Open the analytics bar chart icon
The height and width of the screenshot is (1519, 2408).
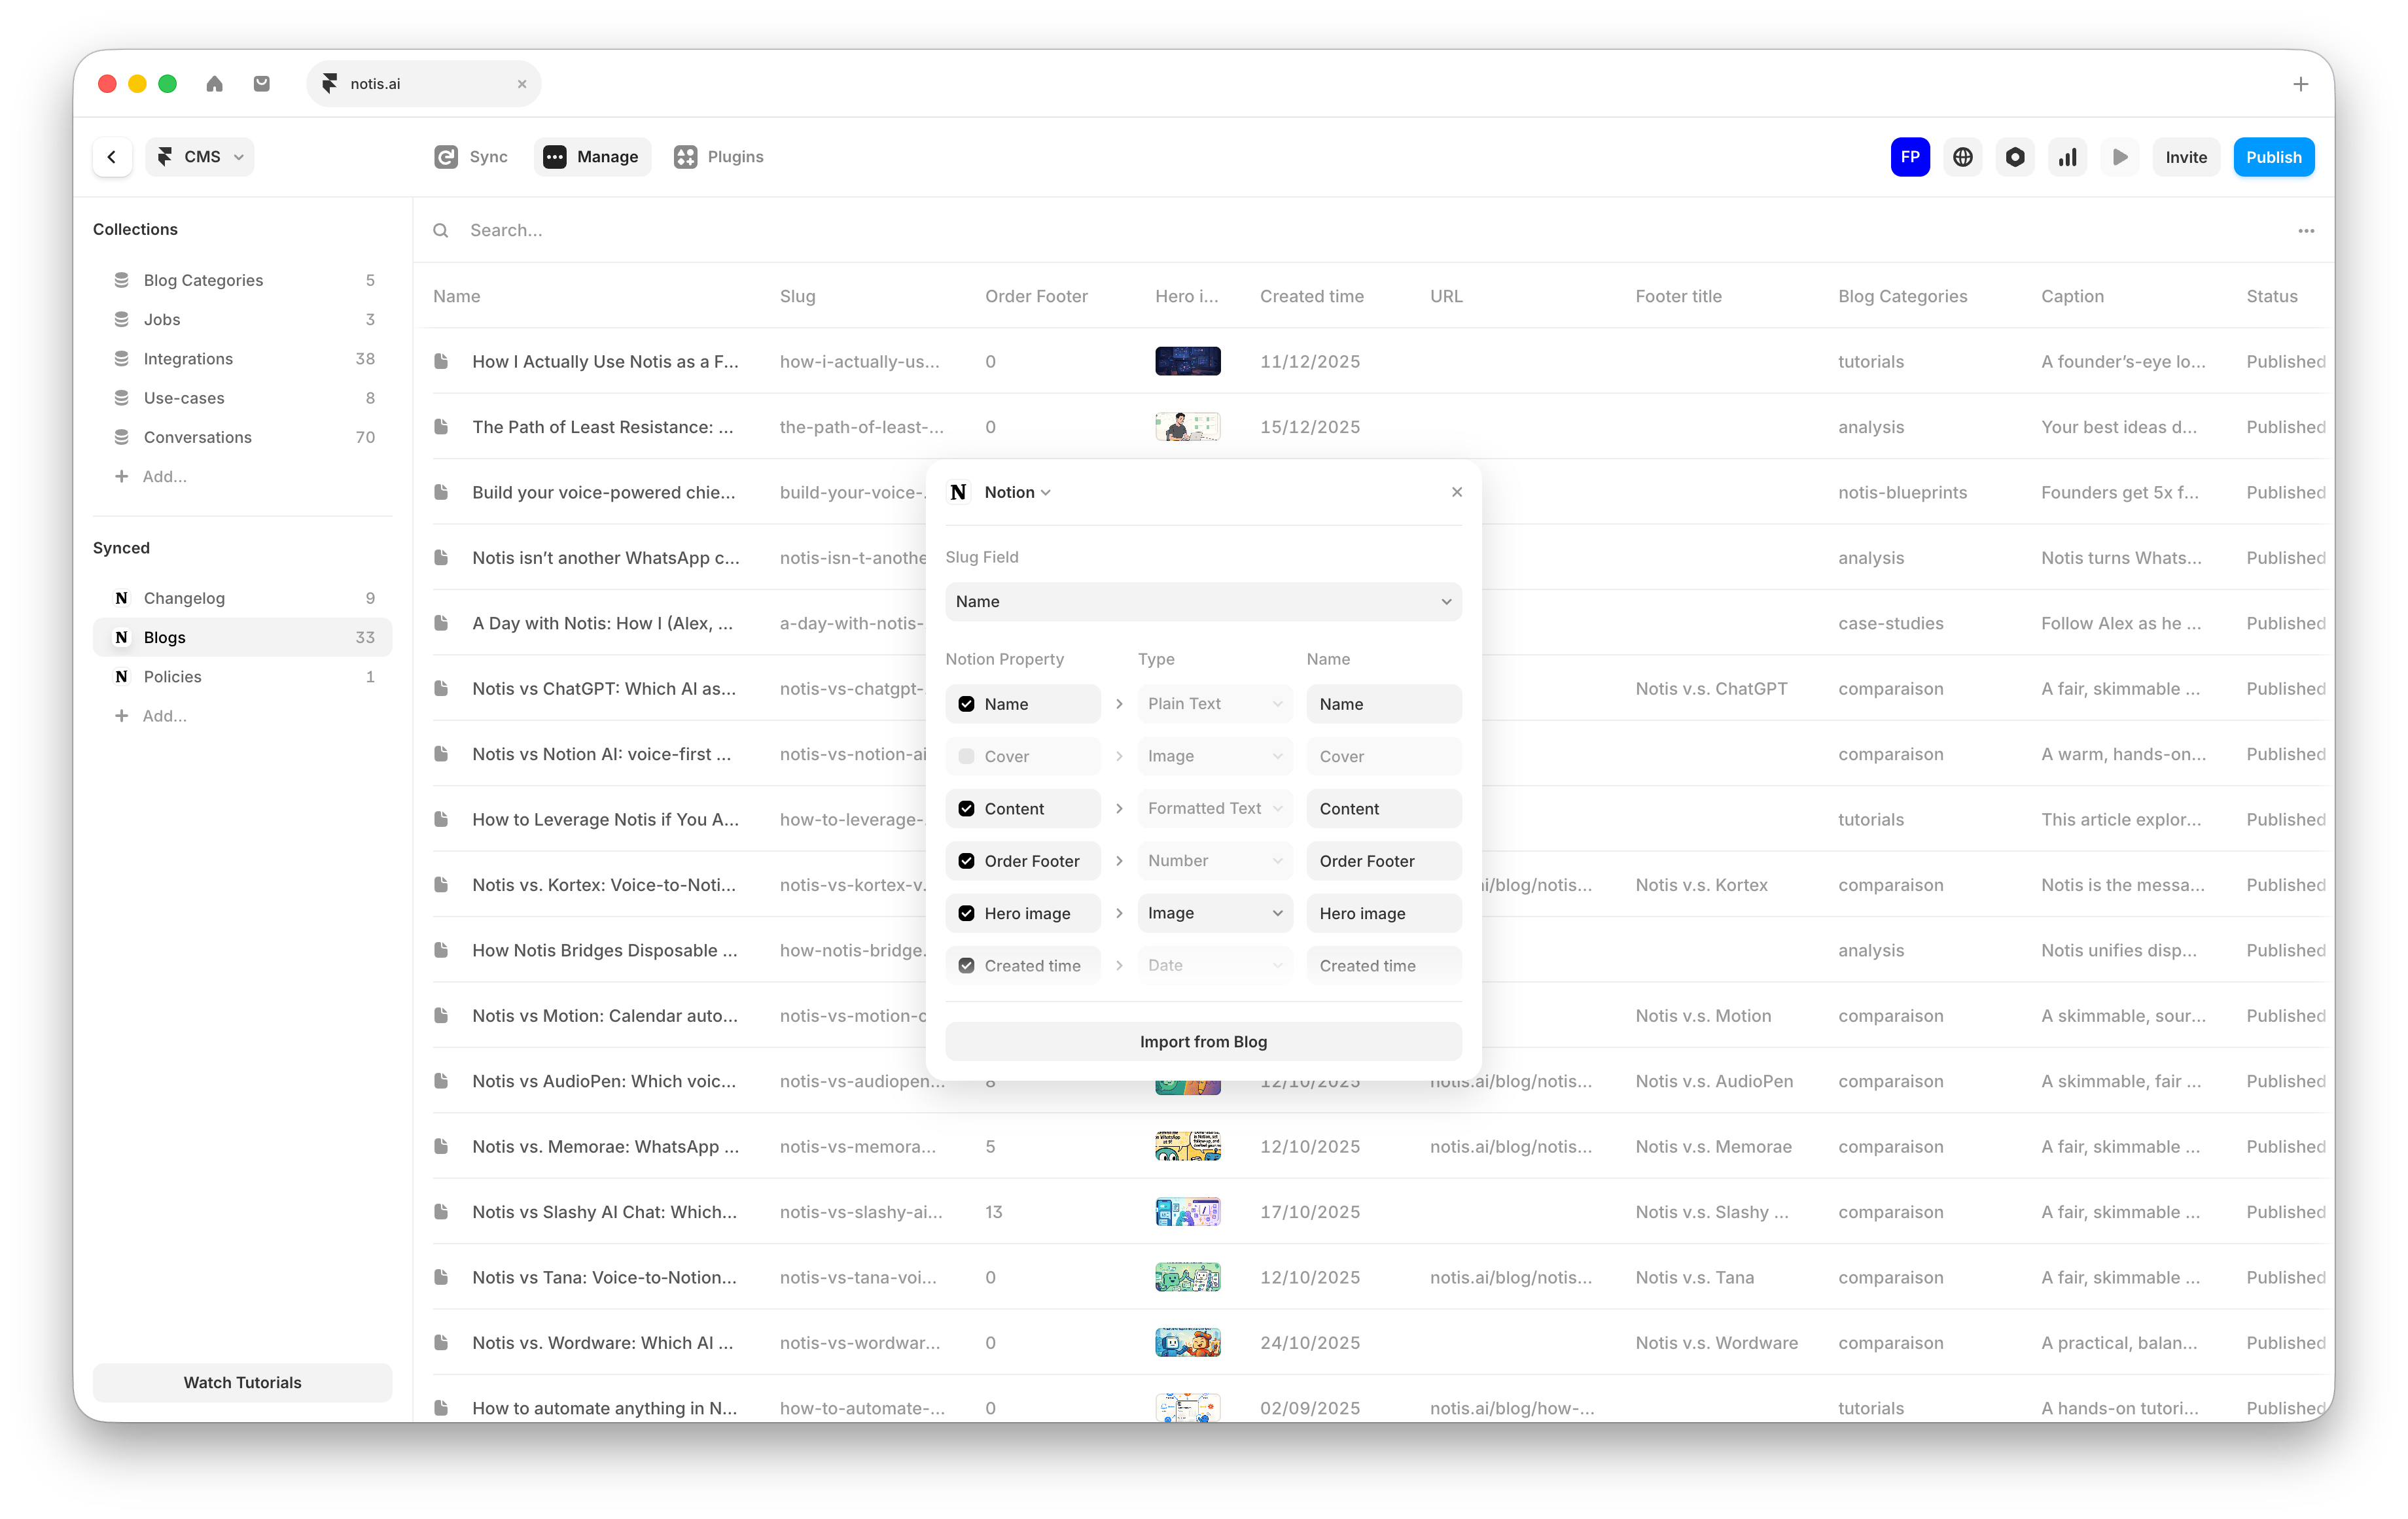[2067, 157]
